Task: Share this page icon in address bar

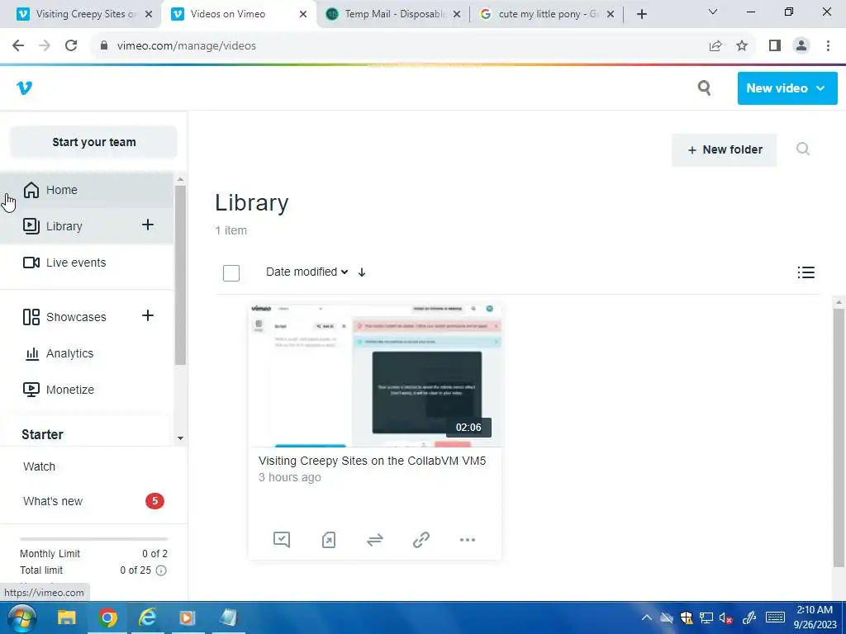Action: [715, 46]
